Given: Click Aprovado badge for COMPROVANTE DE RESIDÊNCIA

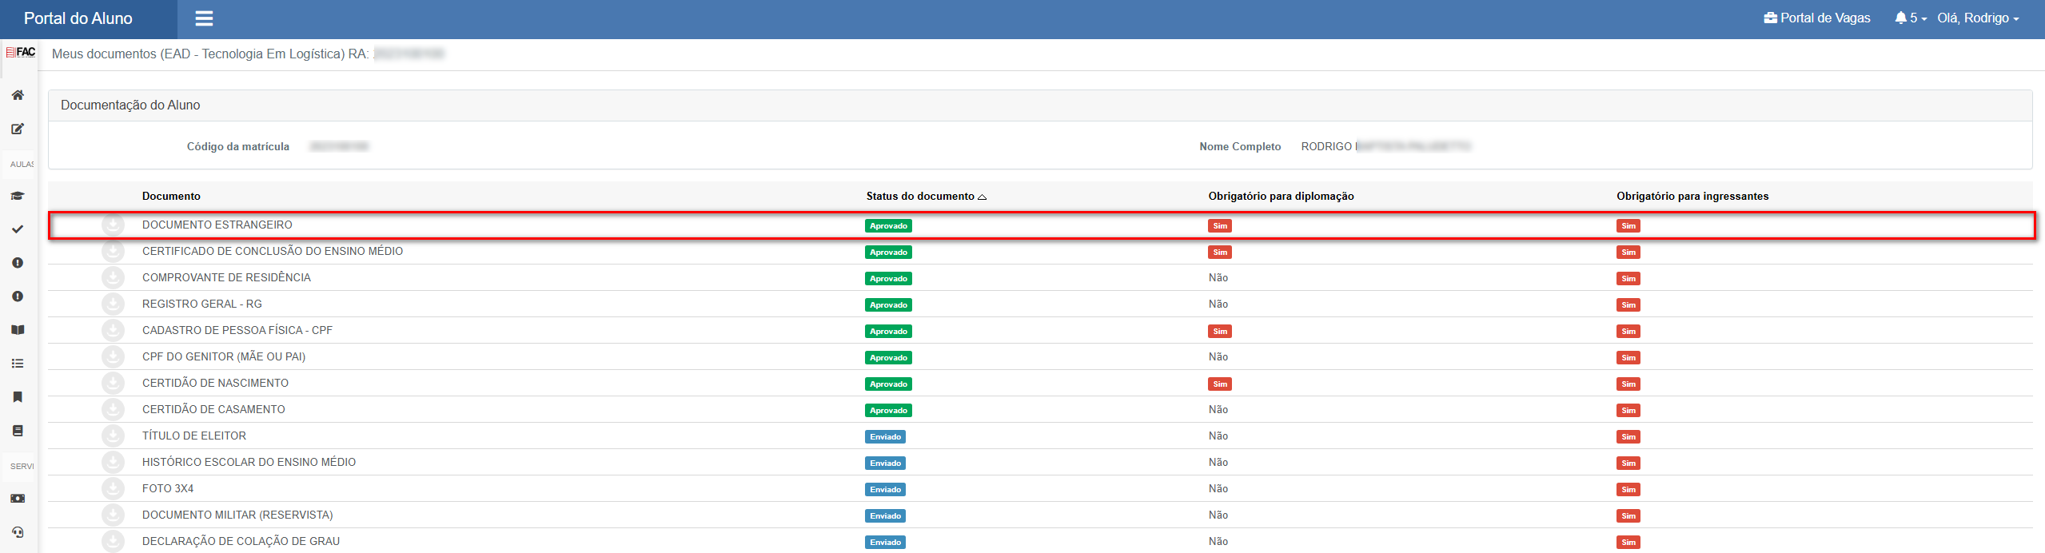Looking at the screenshot, I should click(888, 279).
